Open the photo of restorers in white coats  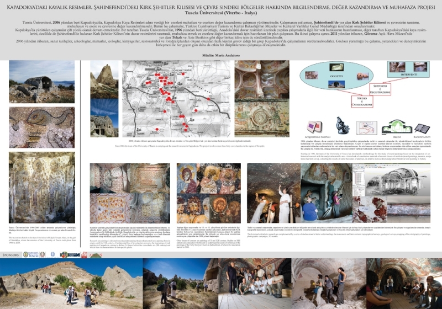[x=274, y=193]
